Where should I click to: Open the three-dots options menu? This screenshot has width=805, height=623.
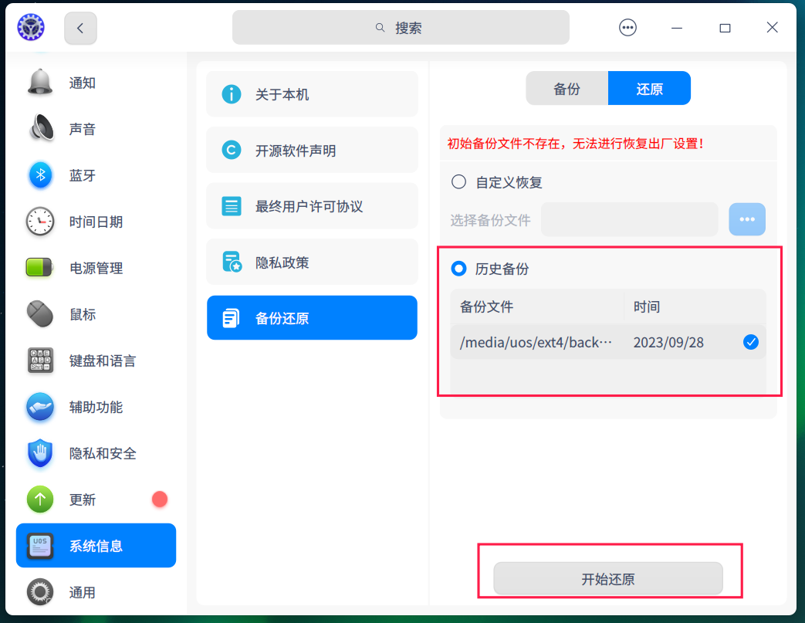[627, 27]
